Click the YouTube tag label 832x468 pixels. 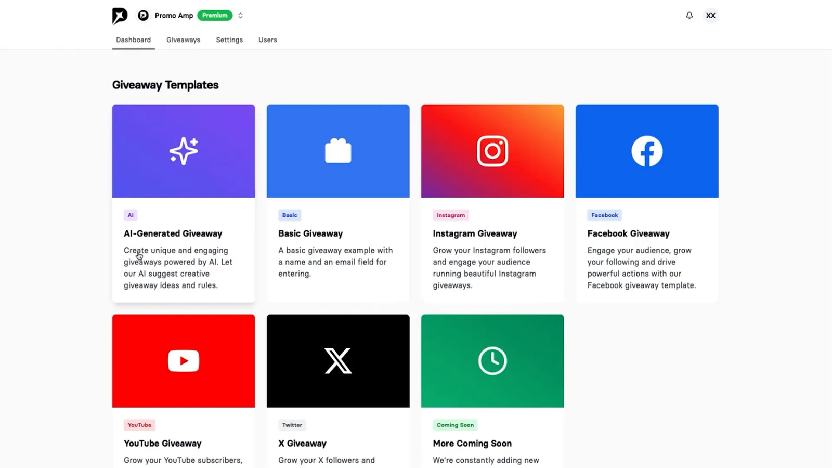pos(139,425)
